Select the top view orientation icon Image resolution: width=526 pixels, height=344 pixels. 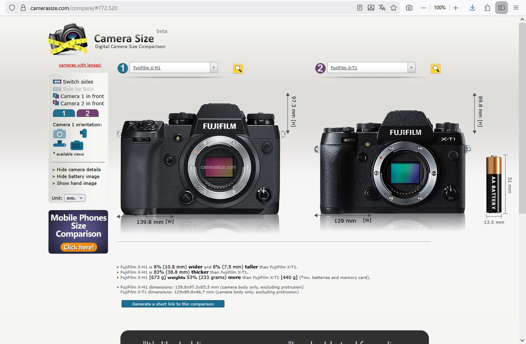tap(60, 144)
